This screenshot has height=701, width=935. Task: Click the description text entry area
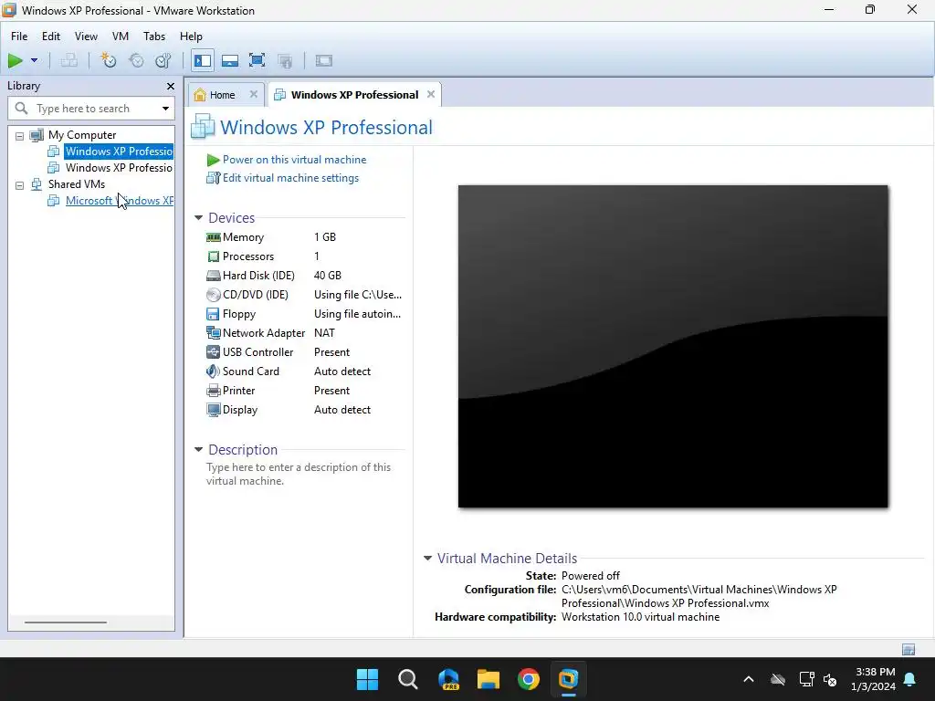point(299,474)
